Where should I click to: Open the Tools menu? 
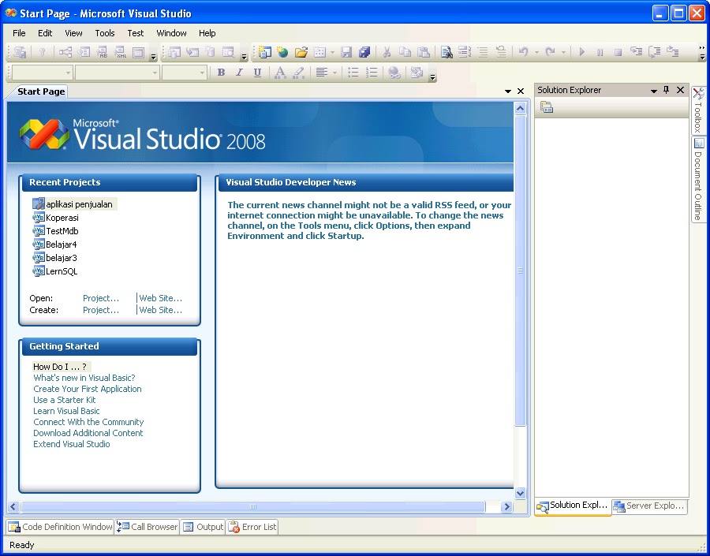pos(105,33)
